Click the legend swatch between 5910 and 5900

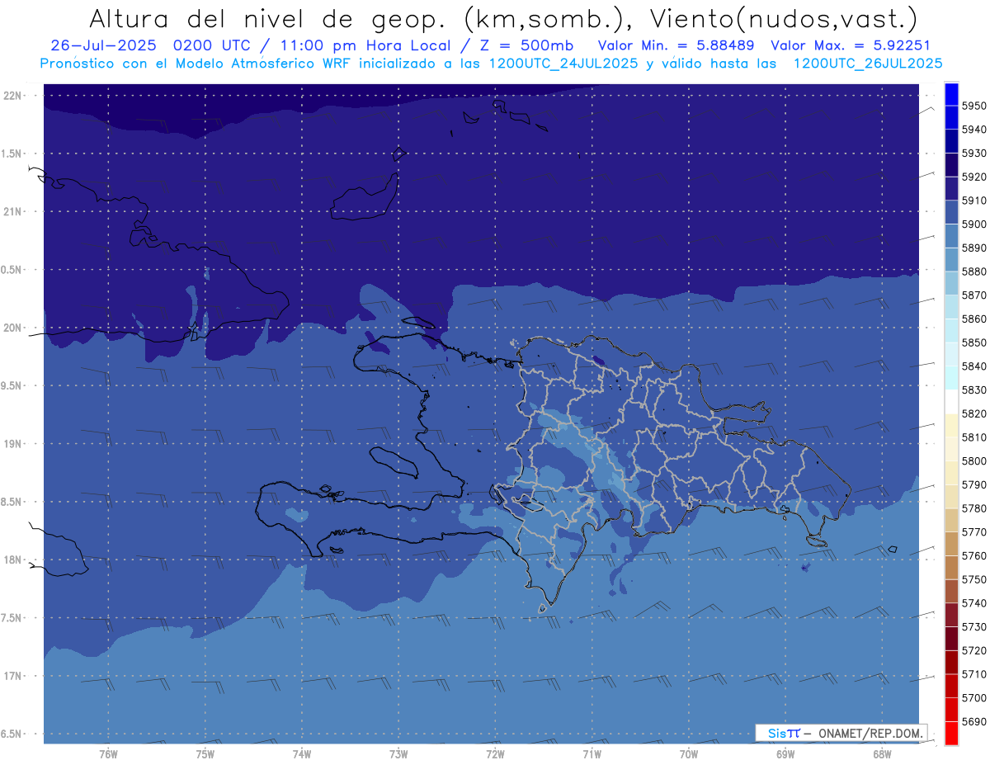click(x=951, y=213)
